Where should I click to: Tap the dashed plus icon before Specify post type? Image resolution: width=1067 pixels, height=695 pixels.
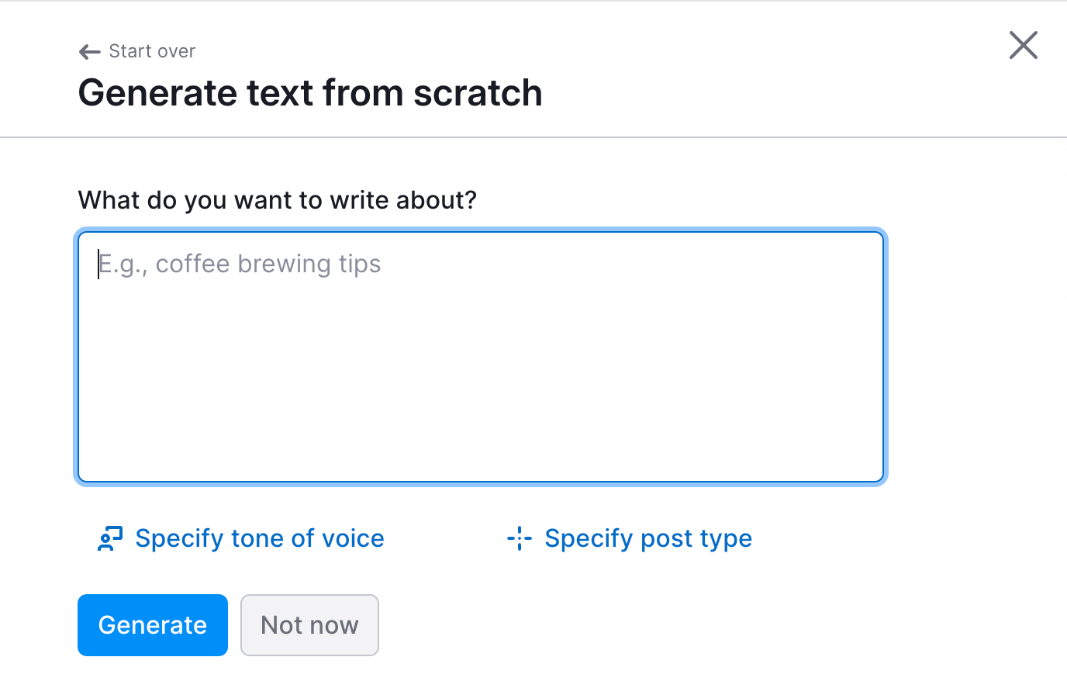coord(518,538)
